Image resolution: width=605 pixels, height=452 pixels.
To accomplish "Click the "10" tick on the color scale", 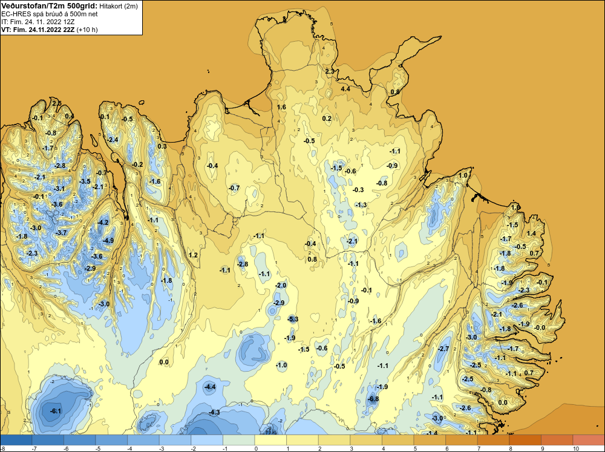I will click(x=576, y=448).
